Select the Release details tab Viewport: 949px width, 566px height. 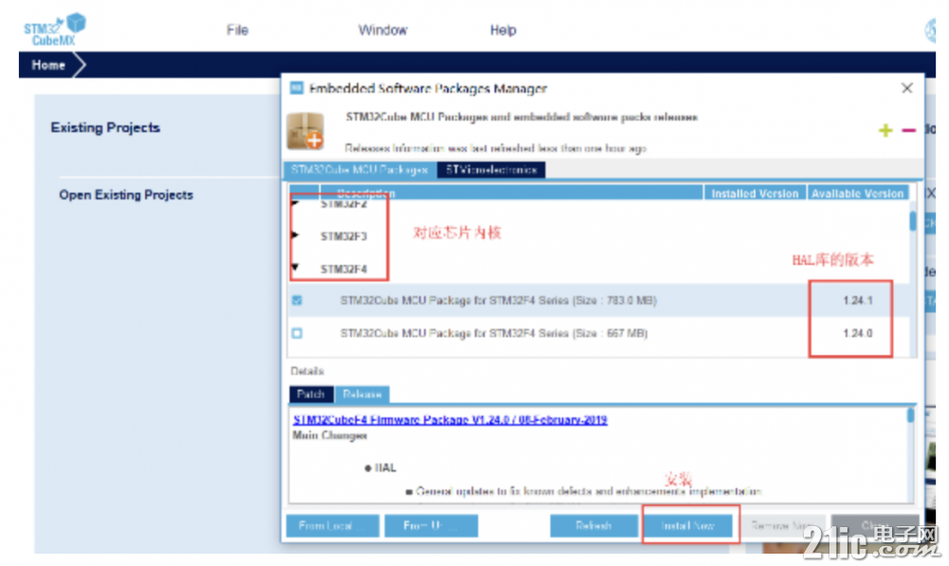point(362,394)
